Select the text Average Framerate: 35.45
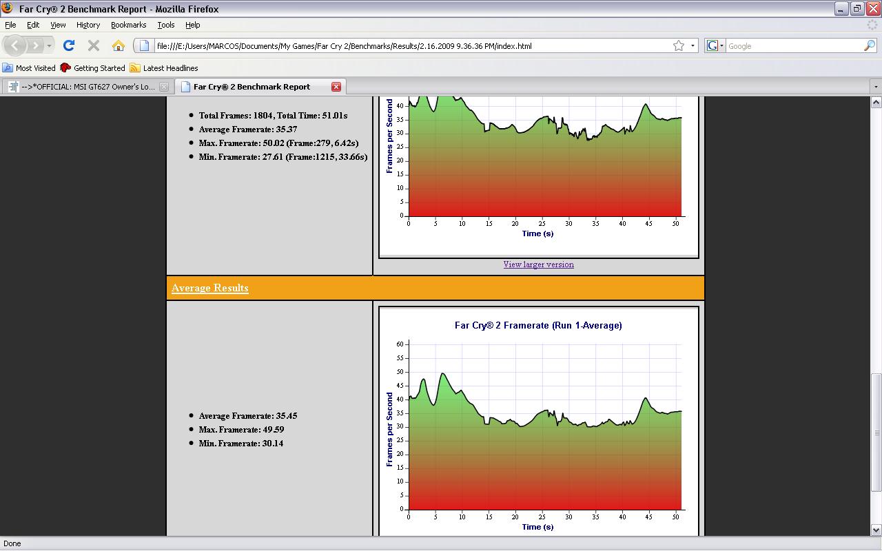Screen dimensions: 882x551 248,416
